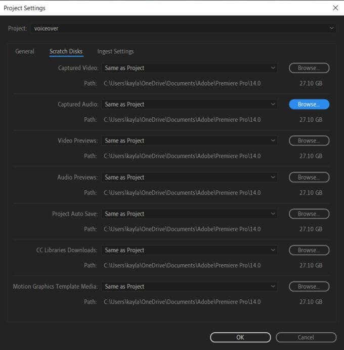Expand the Audio Previews location dropdown
Viewport: 344px width, 350px height.
tap(190, 177)
